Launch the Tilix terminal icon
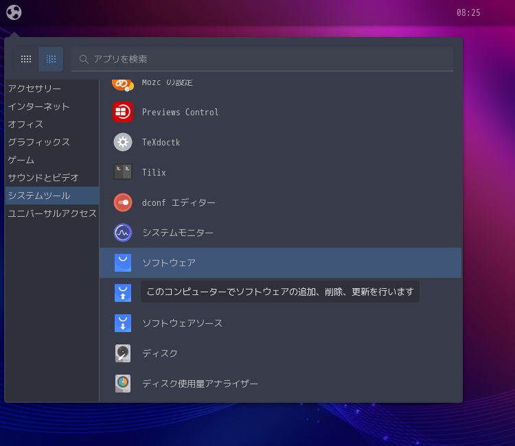The image size is (515, 446). coord(123,172)
